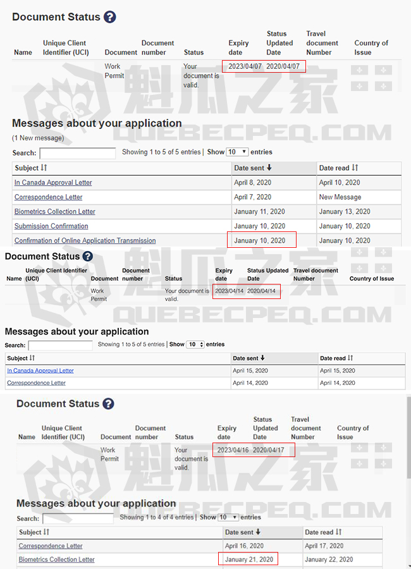Open Biometrics Collection Letter sent January 11, 2020
The image size is (411, 569).
[x=55, y=212]
